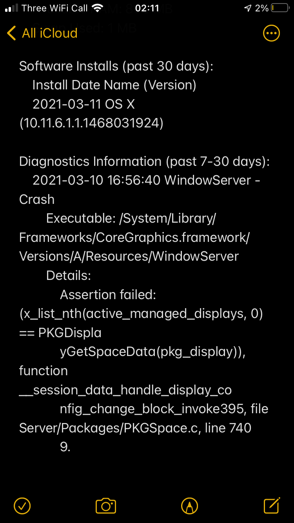Image resolution: width=294 pixels, height=523 pixels.
Task: Tap the "Assertion failed:" line
Action: tap(108, 295)
